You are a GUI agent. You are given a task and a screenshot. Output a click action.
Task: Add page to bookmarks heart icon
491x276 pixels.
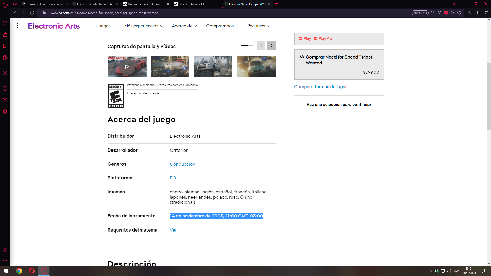459,13
